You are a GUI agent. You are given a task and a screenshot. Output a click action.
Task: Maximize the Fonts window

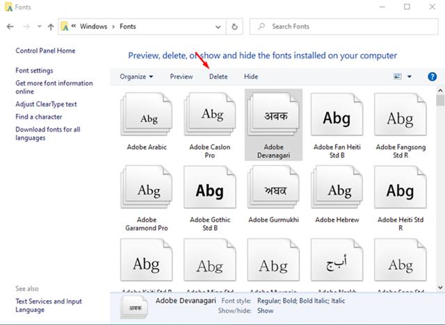[x=407, y=7]
